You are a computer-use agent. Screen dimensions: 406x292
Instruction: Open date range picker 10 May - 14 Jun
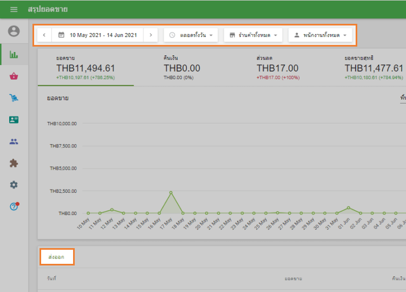pyautogui.click(x=97, y=35)
